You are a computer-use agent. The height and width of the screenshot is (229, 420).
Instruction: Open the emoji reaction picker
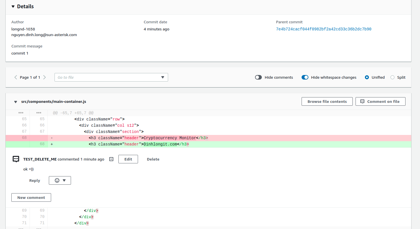click(60, 180)
